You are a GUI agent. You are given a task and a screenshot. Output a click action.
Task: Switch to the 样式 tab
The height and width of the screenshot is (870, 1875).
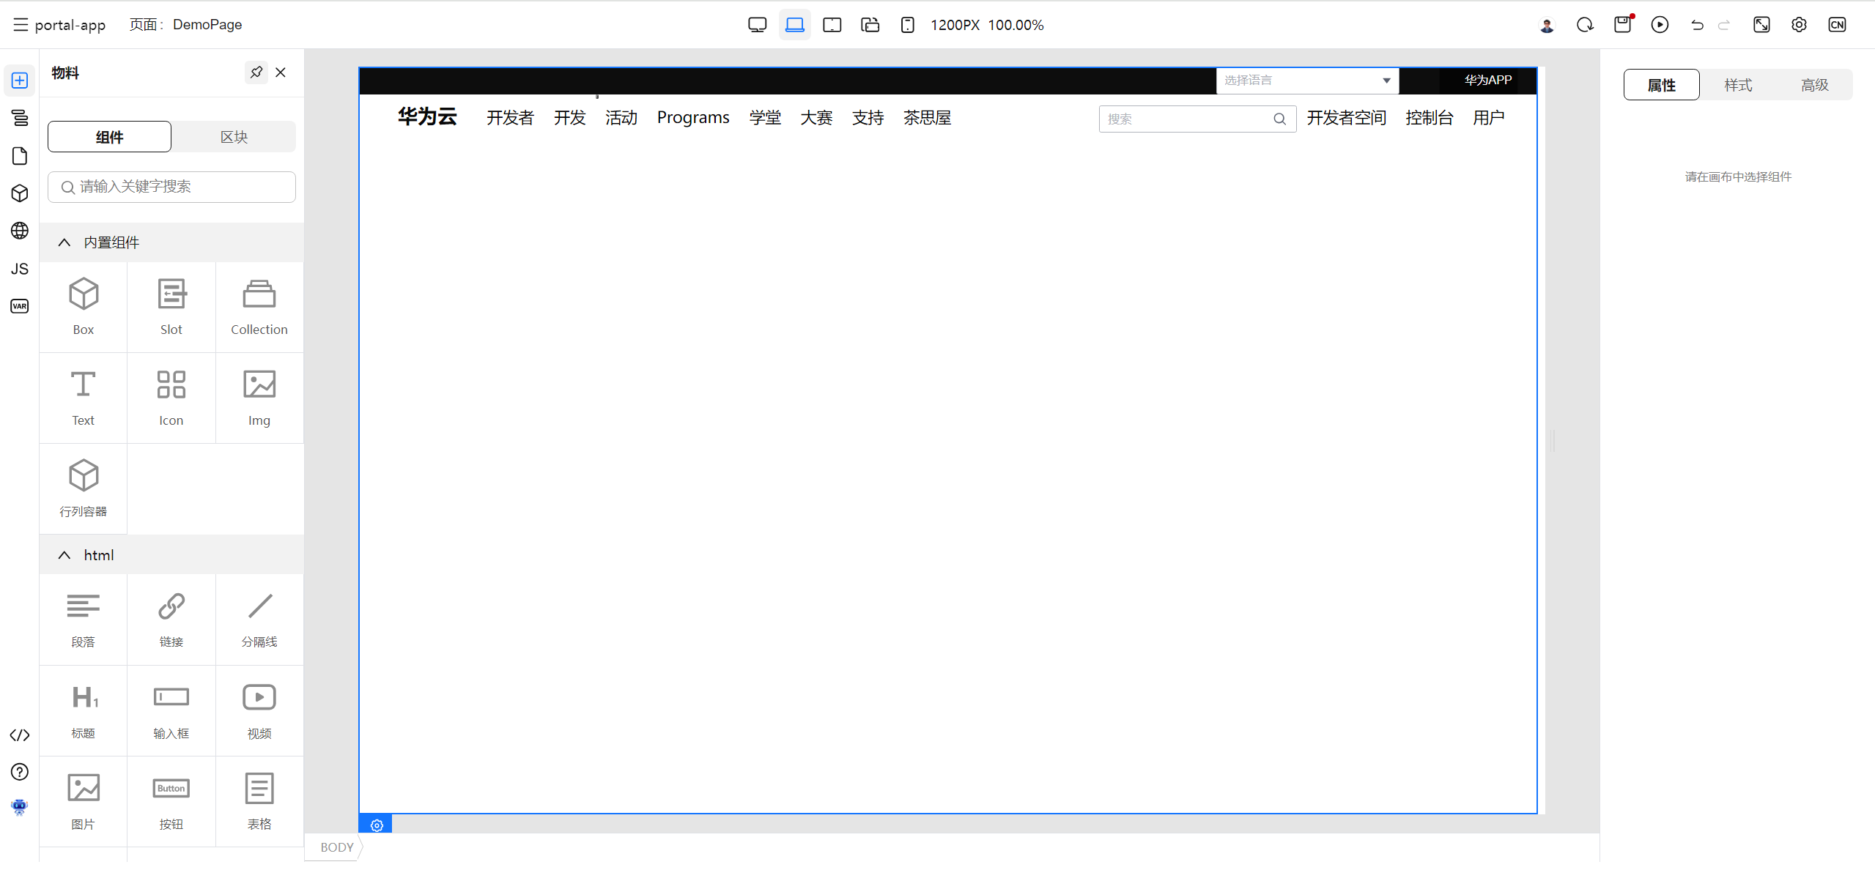[x=1737, y=85]
